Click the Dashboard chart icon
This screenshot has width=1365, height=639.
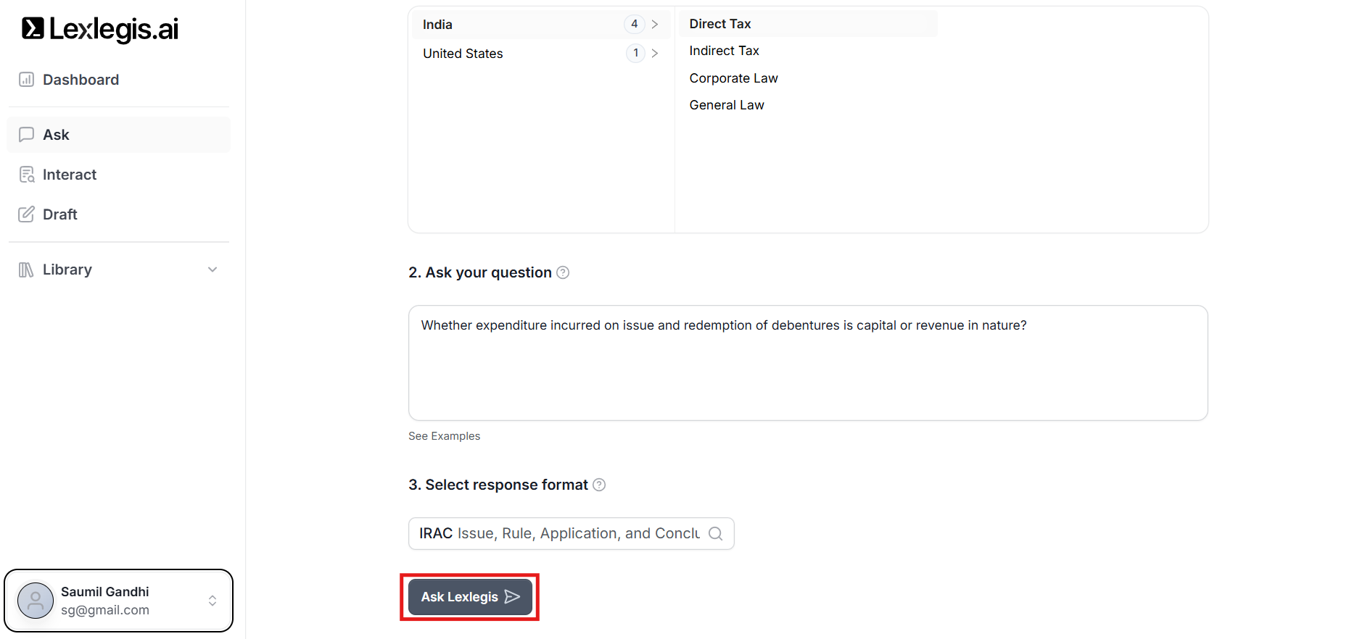click(x=26, y=80)
